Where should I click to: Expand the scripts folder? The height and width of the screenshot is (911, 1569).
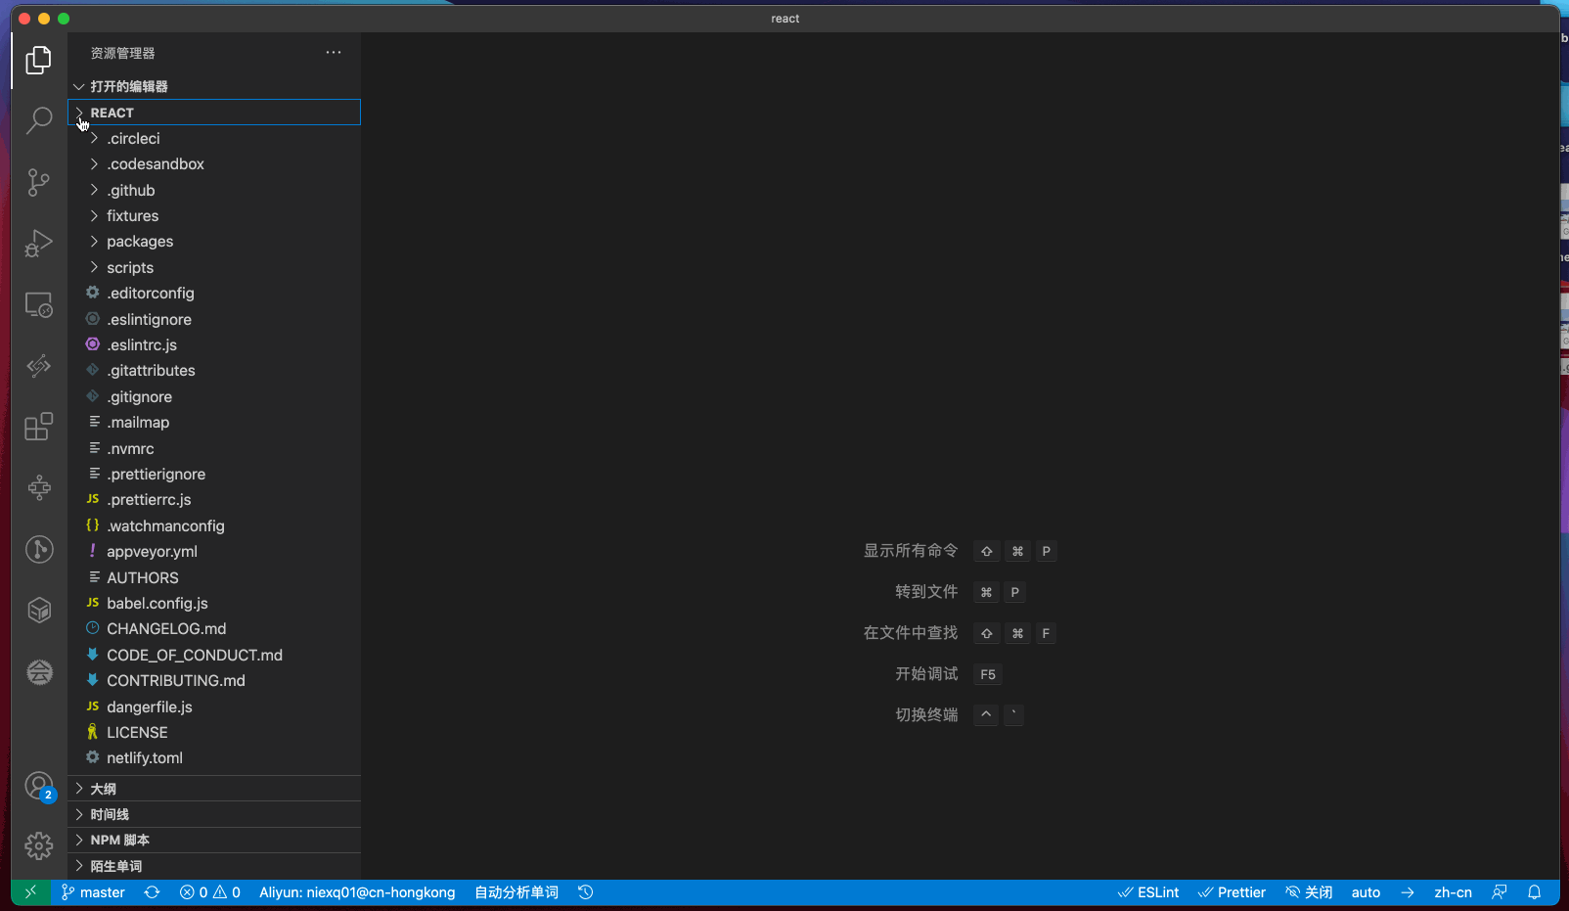(x=214, y=267)
